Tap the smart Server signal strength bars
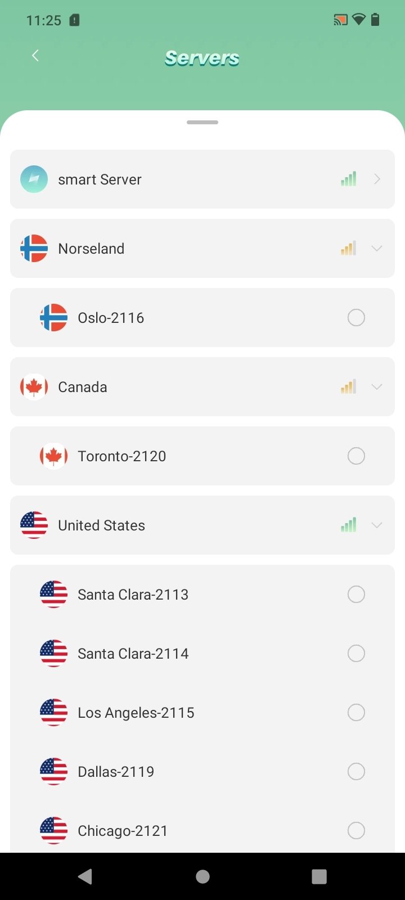405x900 pixels. click(x=348, y=179)
